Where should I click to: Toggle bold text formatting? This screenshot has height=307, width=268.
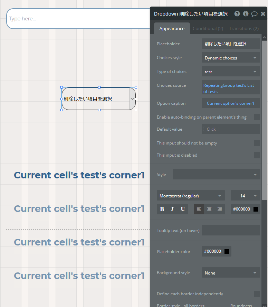(162, 209)
